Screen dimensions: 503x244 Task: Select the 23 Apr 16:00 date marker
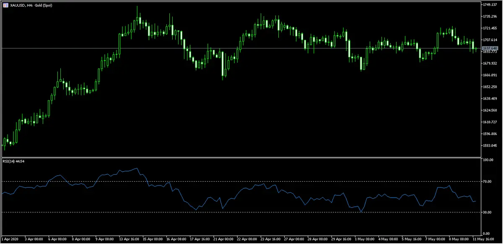coord(270,239)
